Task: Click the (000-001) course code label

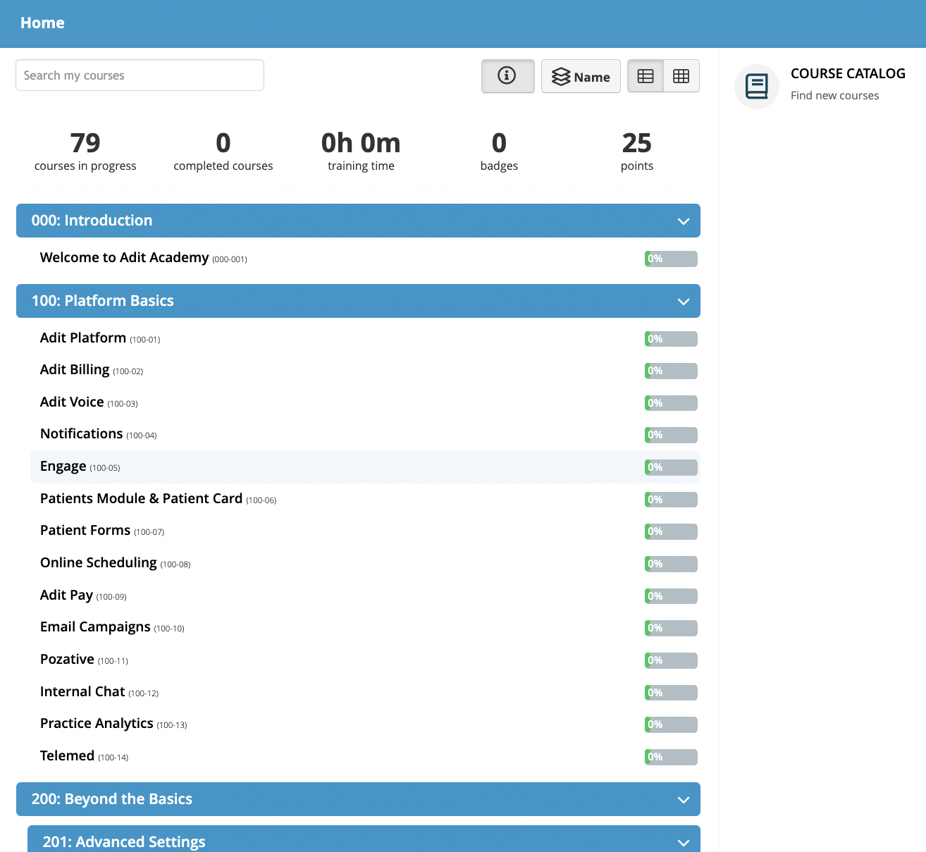Action: (230, 259)
